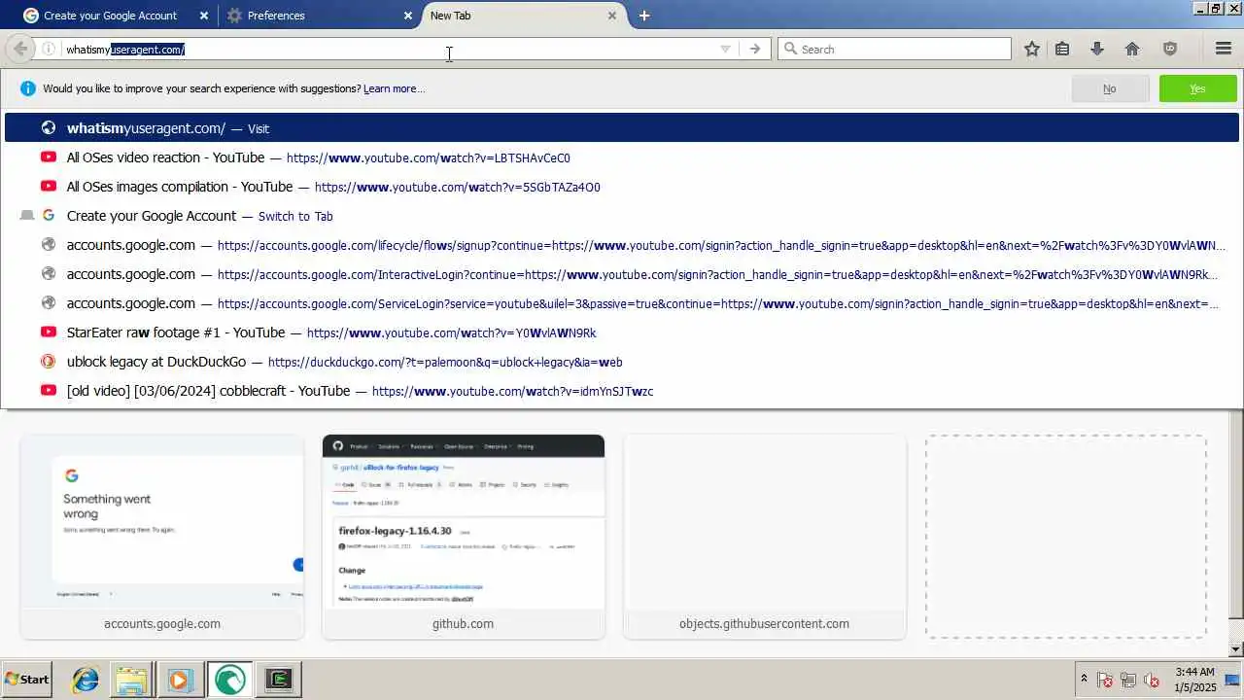1244x700 pixels.
Task: Switch to Create your Google Account tab
Action: pyautogui.click(x=109, y=16)
